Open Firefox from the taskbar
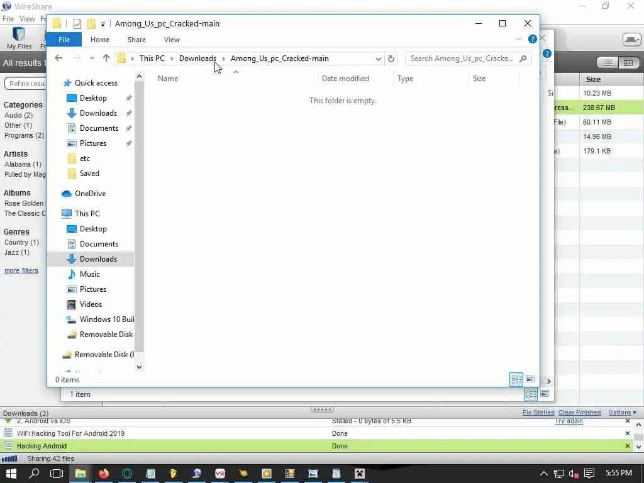The width and height of the screenshot is (644, 483). (x=104, y=474)
